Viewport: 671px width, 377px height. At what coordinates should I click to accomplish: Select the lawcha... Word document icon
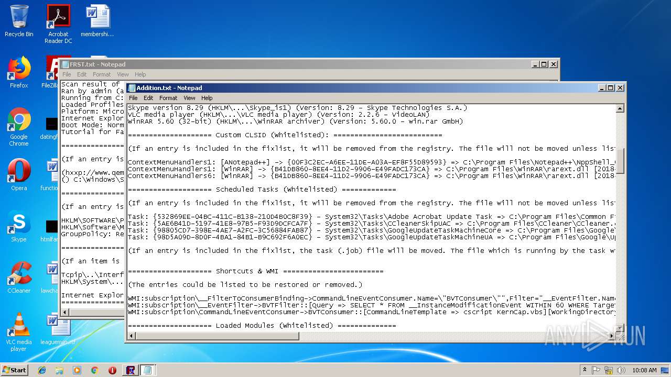(50, 277)
